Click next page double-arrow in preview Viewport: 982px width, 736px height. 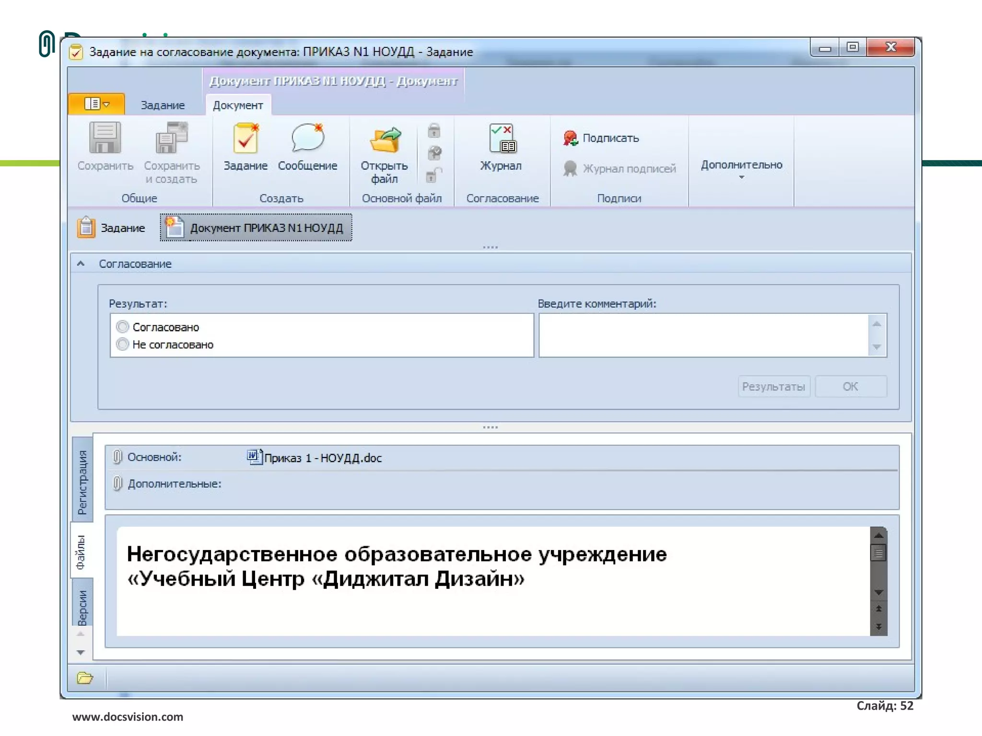[878, 626]
